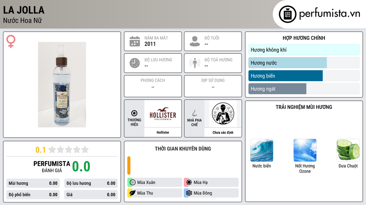The image size is (366, 205).
Task: Click the fifth rating star
Action: click(x=85, y=149)
